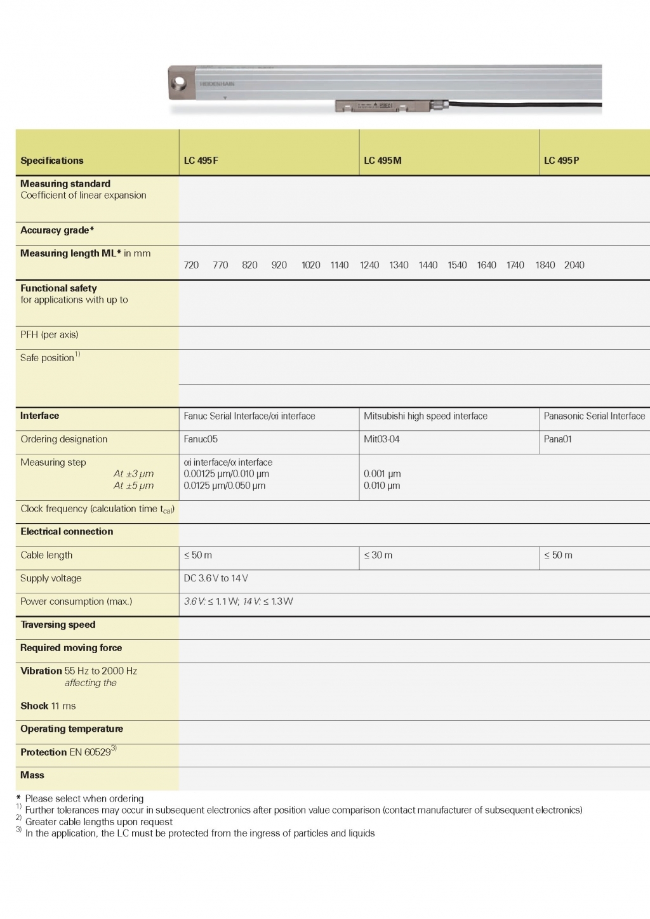The height and width of the screenshot is (919, 650).
Task: Click the 'Ordering designation' label
Action: click(x=64, y=439)
